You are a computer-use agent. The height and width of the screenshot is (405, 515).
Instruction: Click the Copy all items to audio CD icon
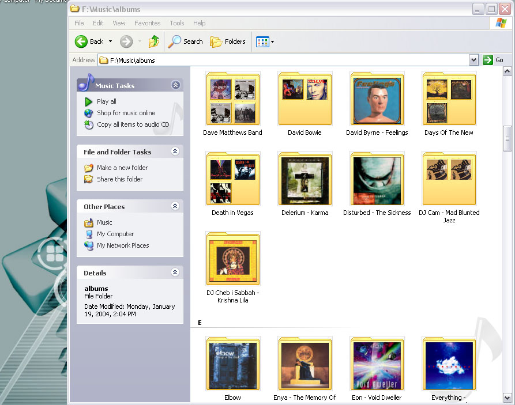[x=89, y=124]
